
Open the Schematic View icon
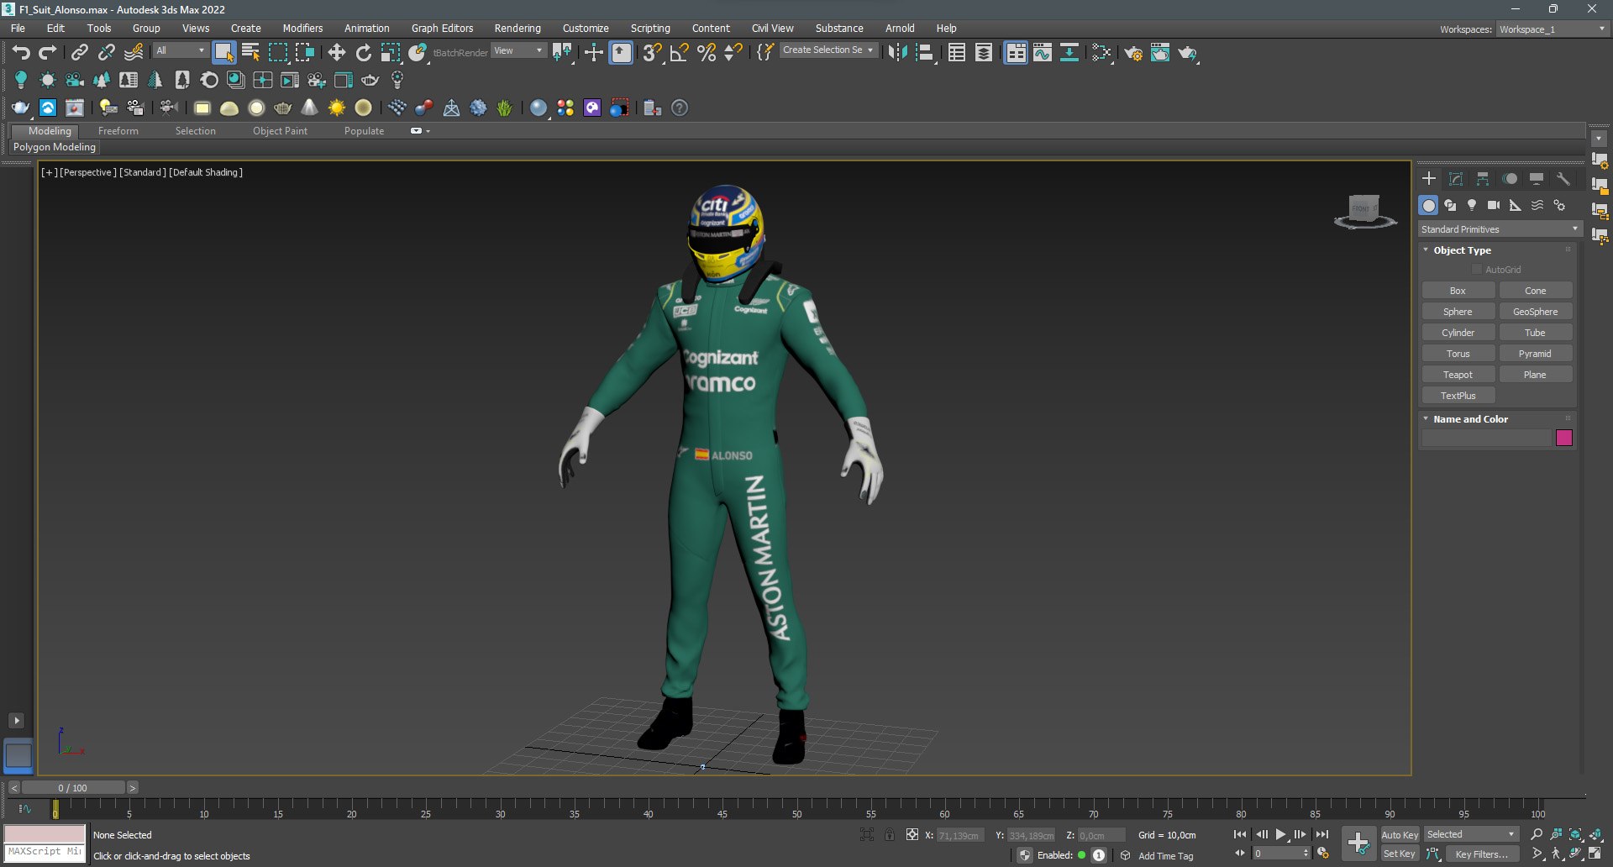(1069, 53)
